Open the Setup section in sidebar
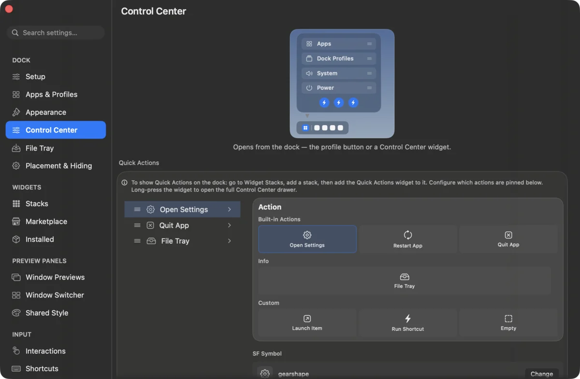Image resolution: width=580 pixels, height=379 pixels. 56,77
